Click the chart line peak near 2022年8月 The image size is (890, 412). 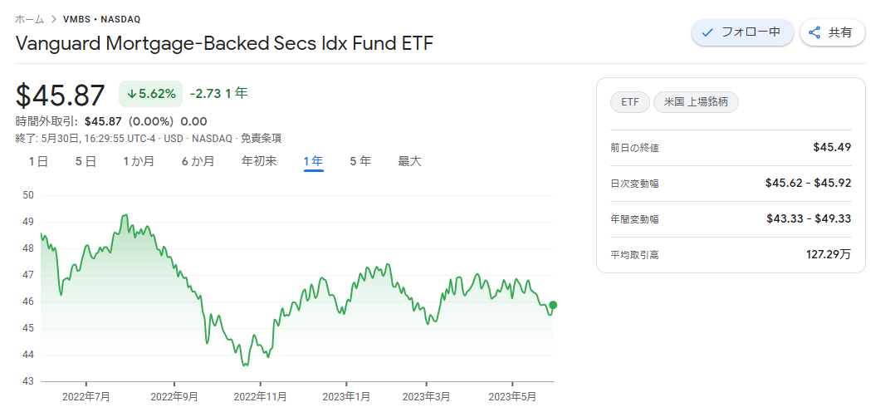[125, 215]
